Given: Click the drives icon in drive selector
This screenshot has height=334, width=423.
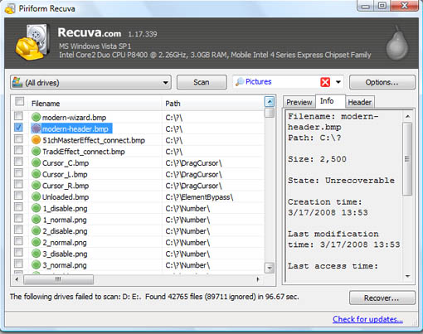Looking at the screenshot, I should tap(17, 82).
